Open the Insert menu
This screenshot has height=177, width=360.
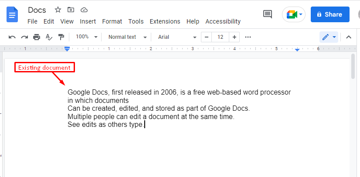[x=88, y=21]
